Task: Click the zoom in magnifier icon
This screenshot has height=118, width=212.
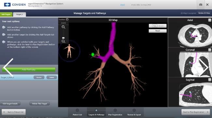Action: [x=63, y=27]
